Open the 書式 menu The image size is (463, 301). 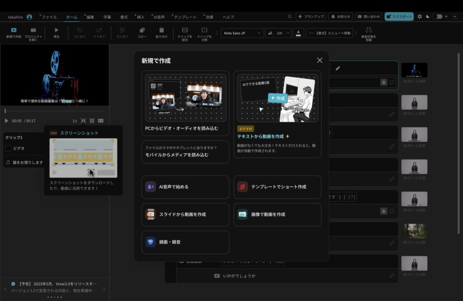124,17
